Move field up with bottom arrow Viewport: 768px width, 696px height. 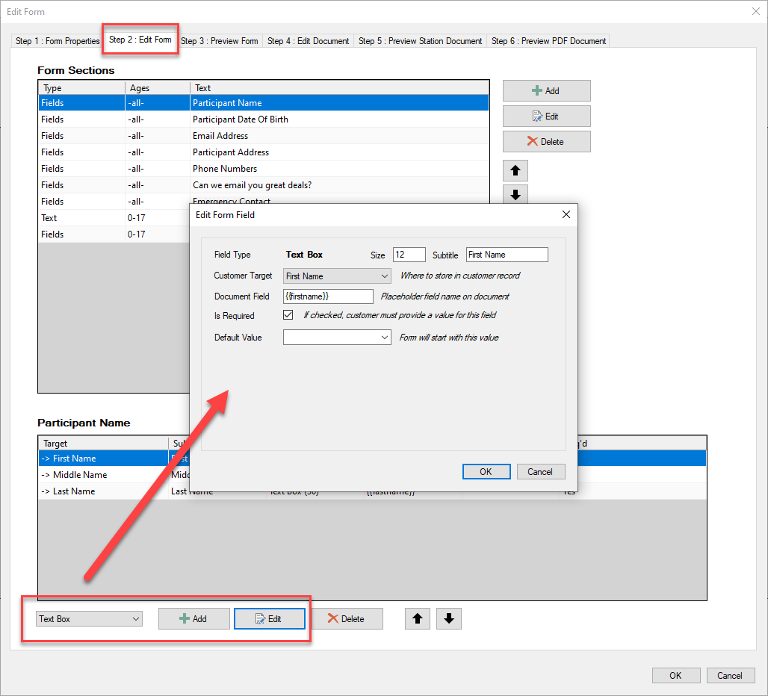(x=418, y=618)
